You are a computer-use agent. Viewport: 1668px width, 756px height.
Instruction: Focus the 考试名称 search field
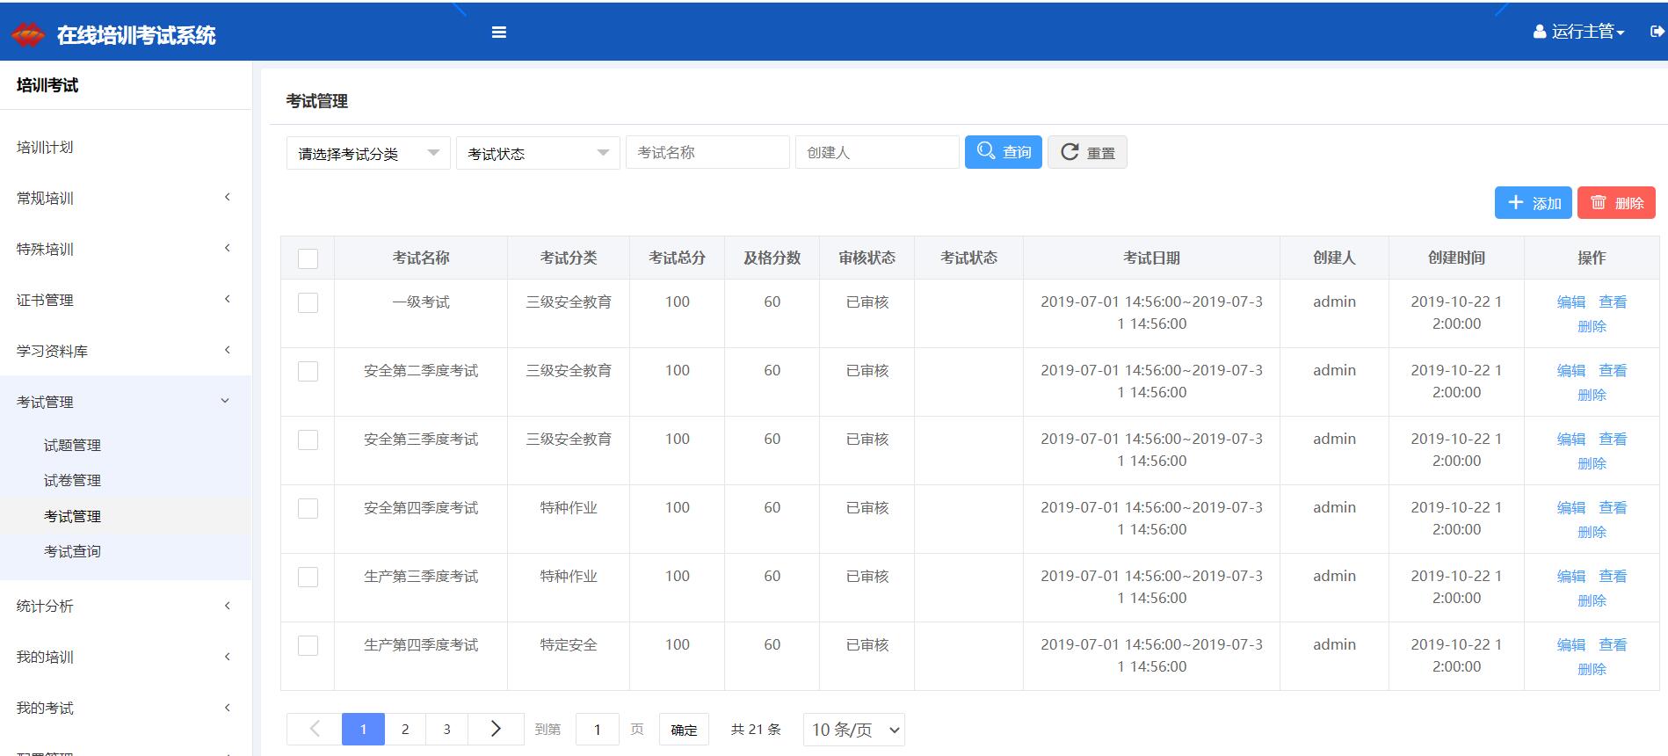707,152
